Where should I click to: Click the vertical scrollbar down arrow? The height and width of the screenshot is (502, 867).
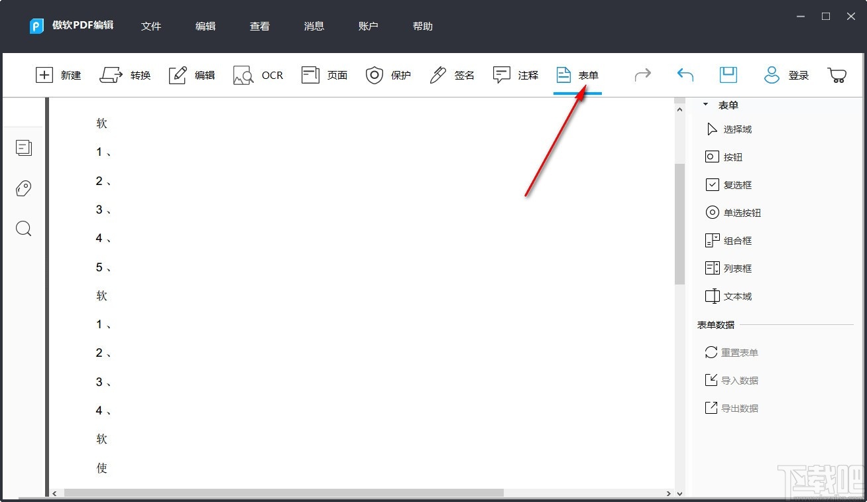click(x=679, y=493)
